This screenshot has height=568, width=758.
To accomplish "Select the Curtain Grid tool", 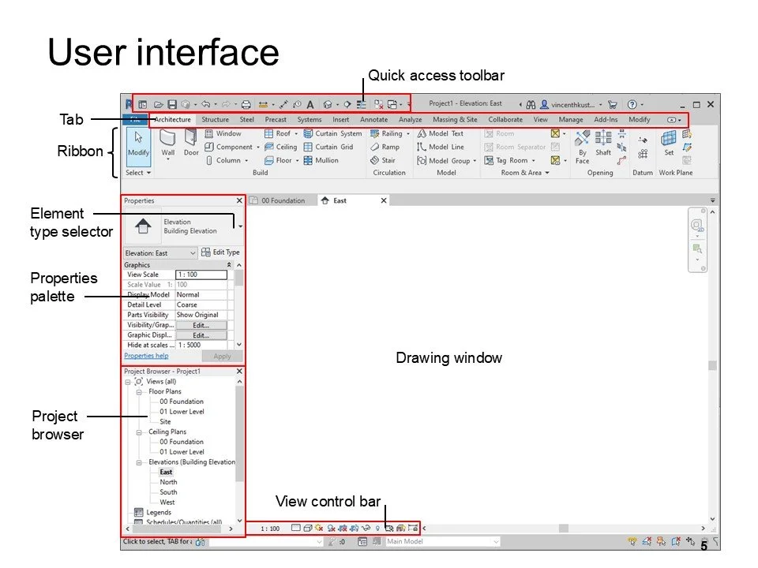I will point(328,147).
